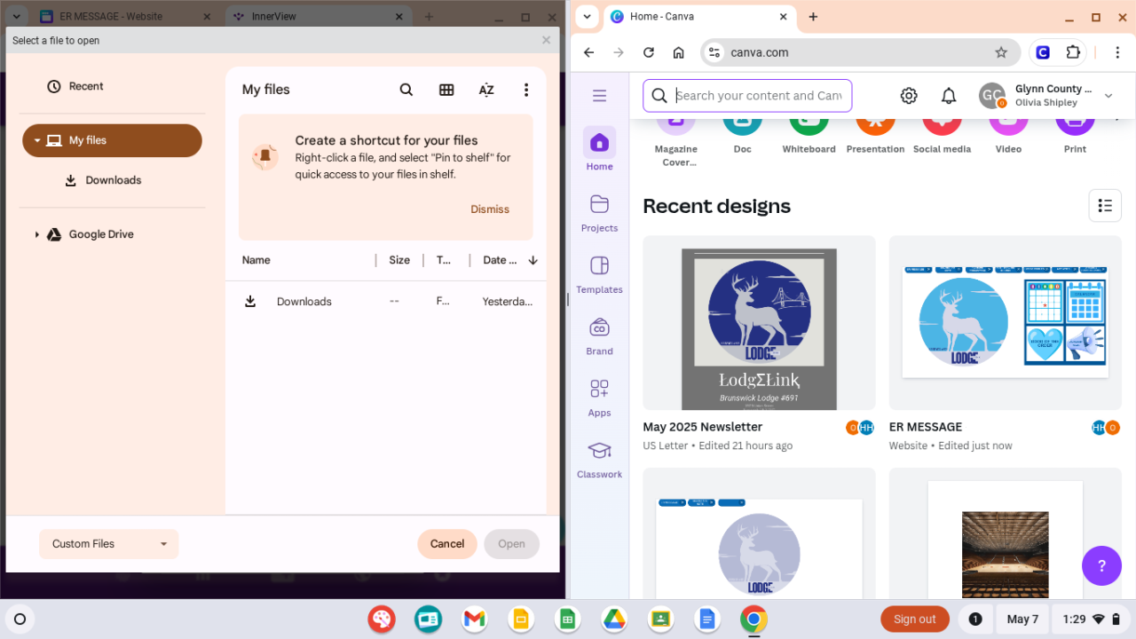
Task: Open the May 2025 Newsletter thumbnail
Action: pyautogui.click(x=759, y=323)
